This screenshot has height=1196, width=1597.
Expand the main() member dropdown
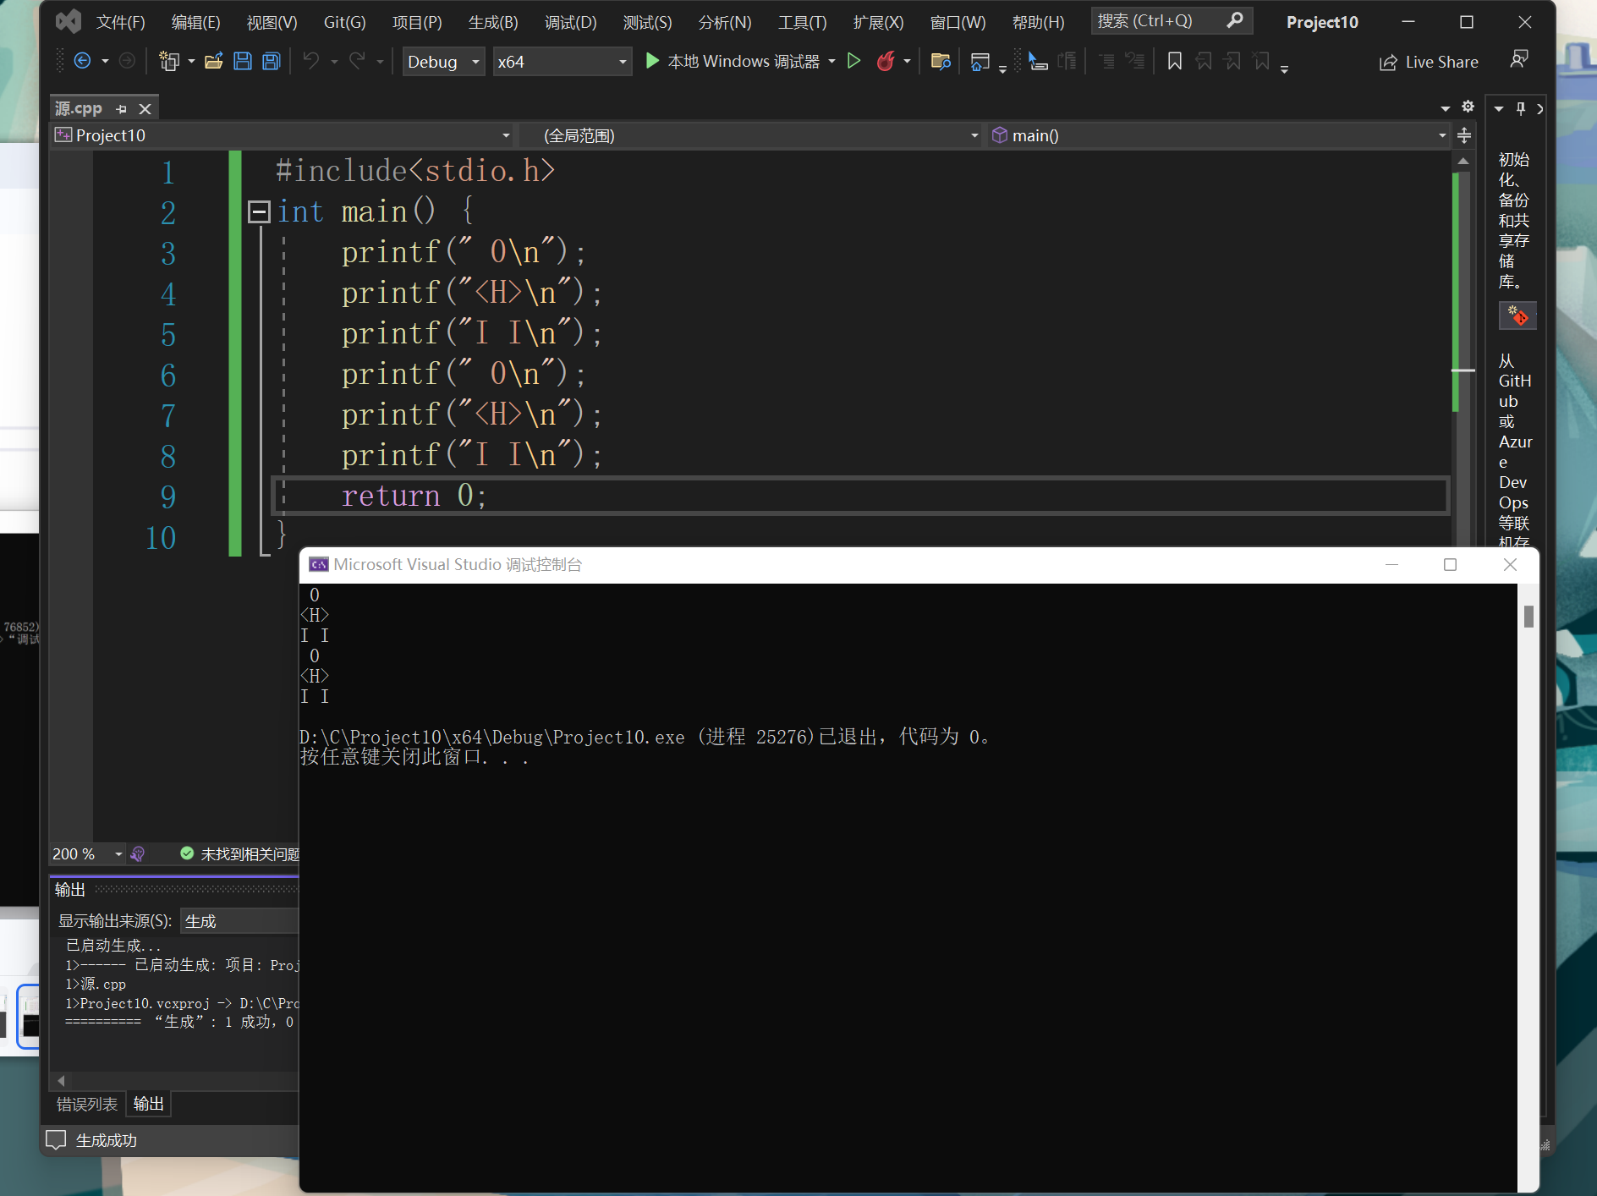tap(1441, 135)
